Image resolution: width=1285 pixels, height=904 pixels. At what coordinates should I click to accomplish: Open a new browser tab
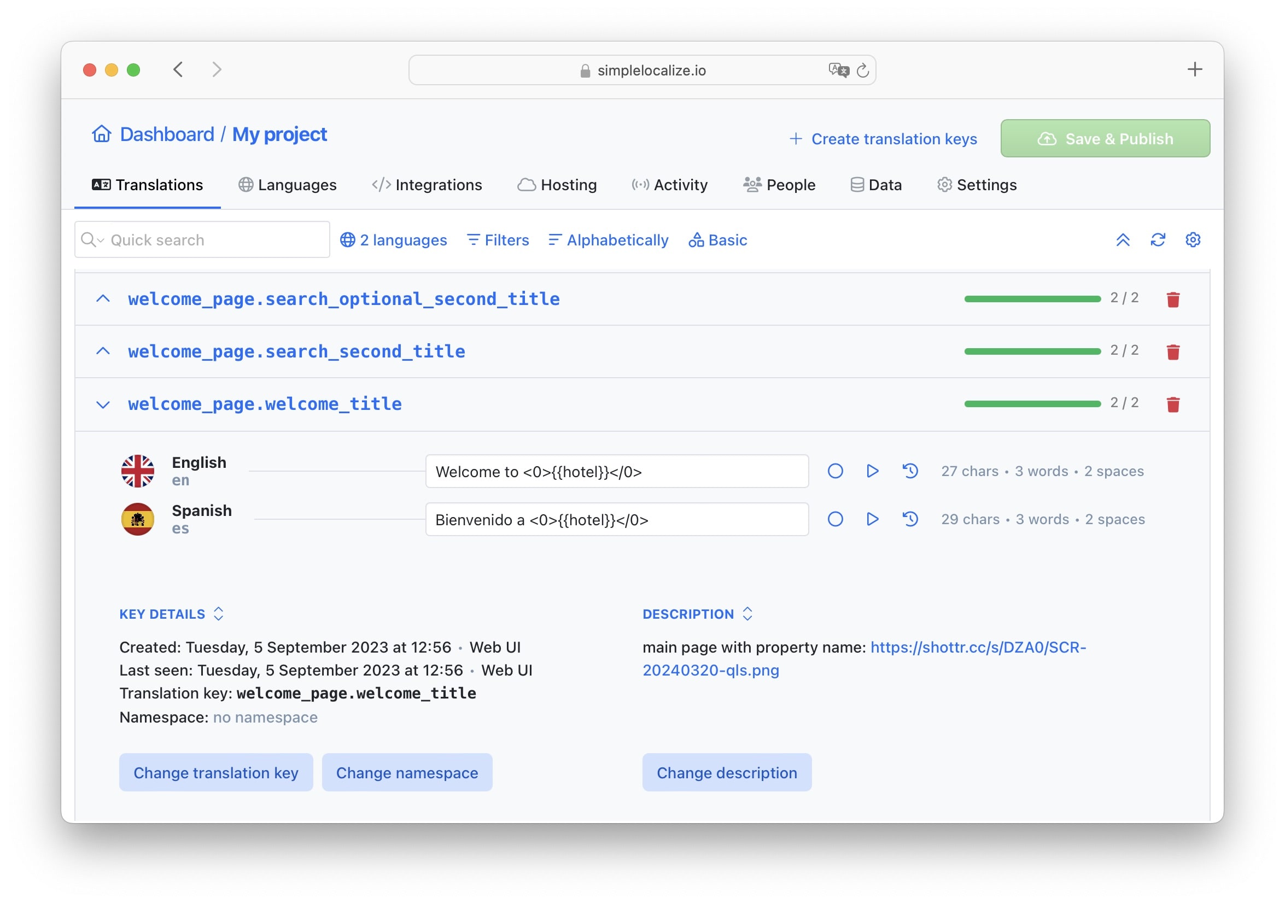[1194, 69]
